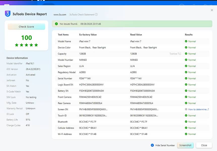Click the Normal check icon for Capacity
The width and height of the screenshot is (217, 151).
click(186, 54)
